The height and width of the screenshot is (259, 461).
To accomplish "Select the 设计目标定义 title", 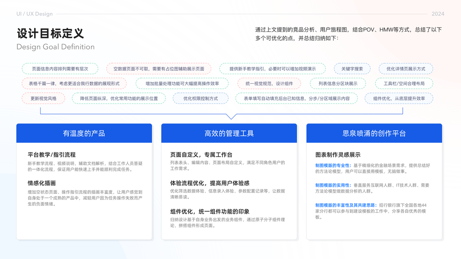I will (x=50, y=33).
